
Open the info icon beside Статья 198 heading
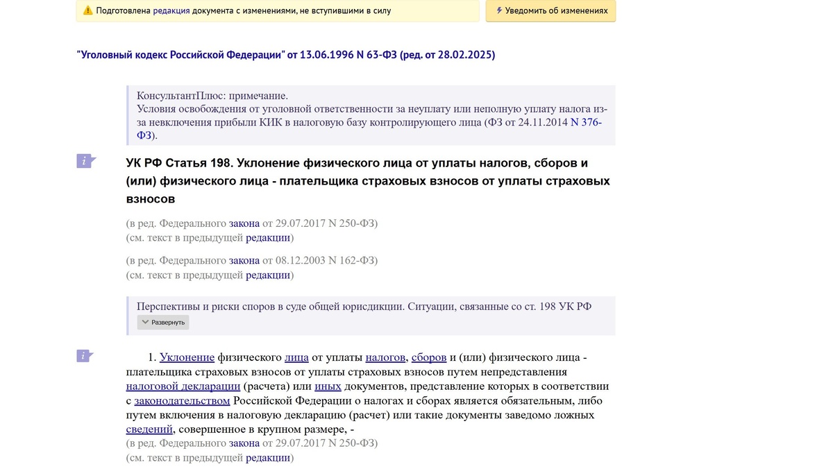pos(85,161)
